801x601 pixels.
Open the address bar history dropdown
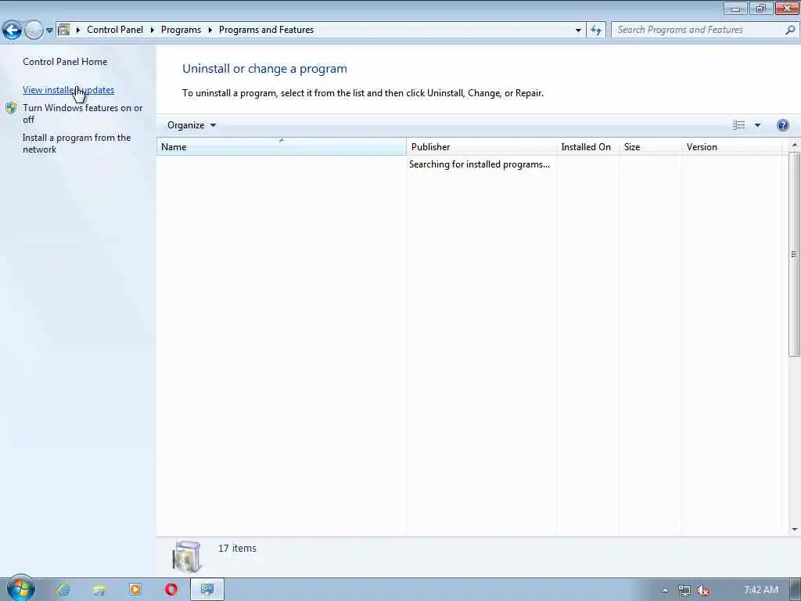[578, 31]
